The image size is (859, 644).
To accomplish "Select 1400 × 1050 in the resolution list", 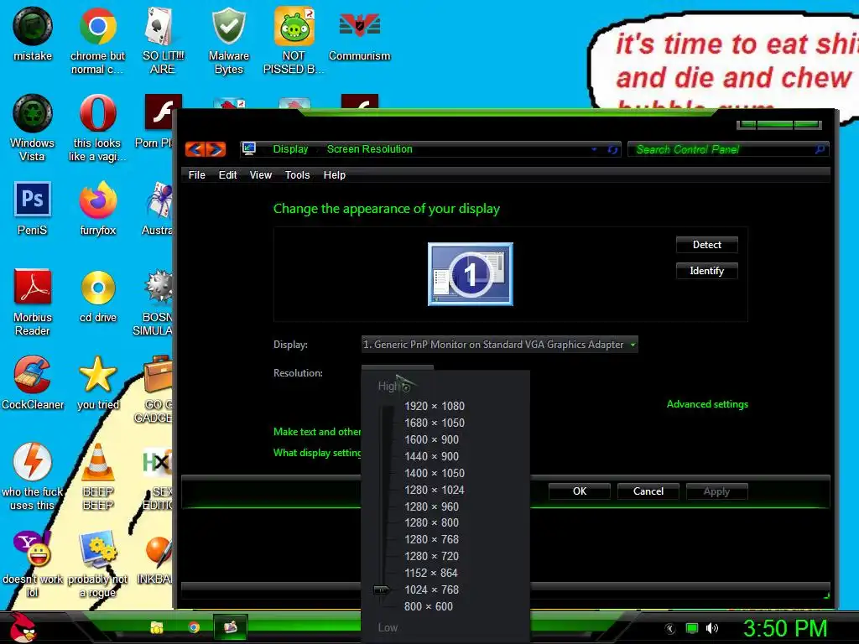I will tap(434, 473).
